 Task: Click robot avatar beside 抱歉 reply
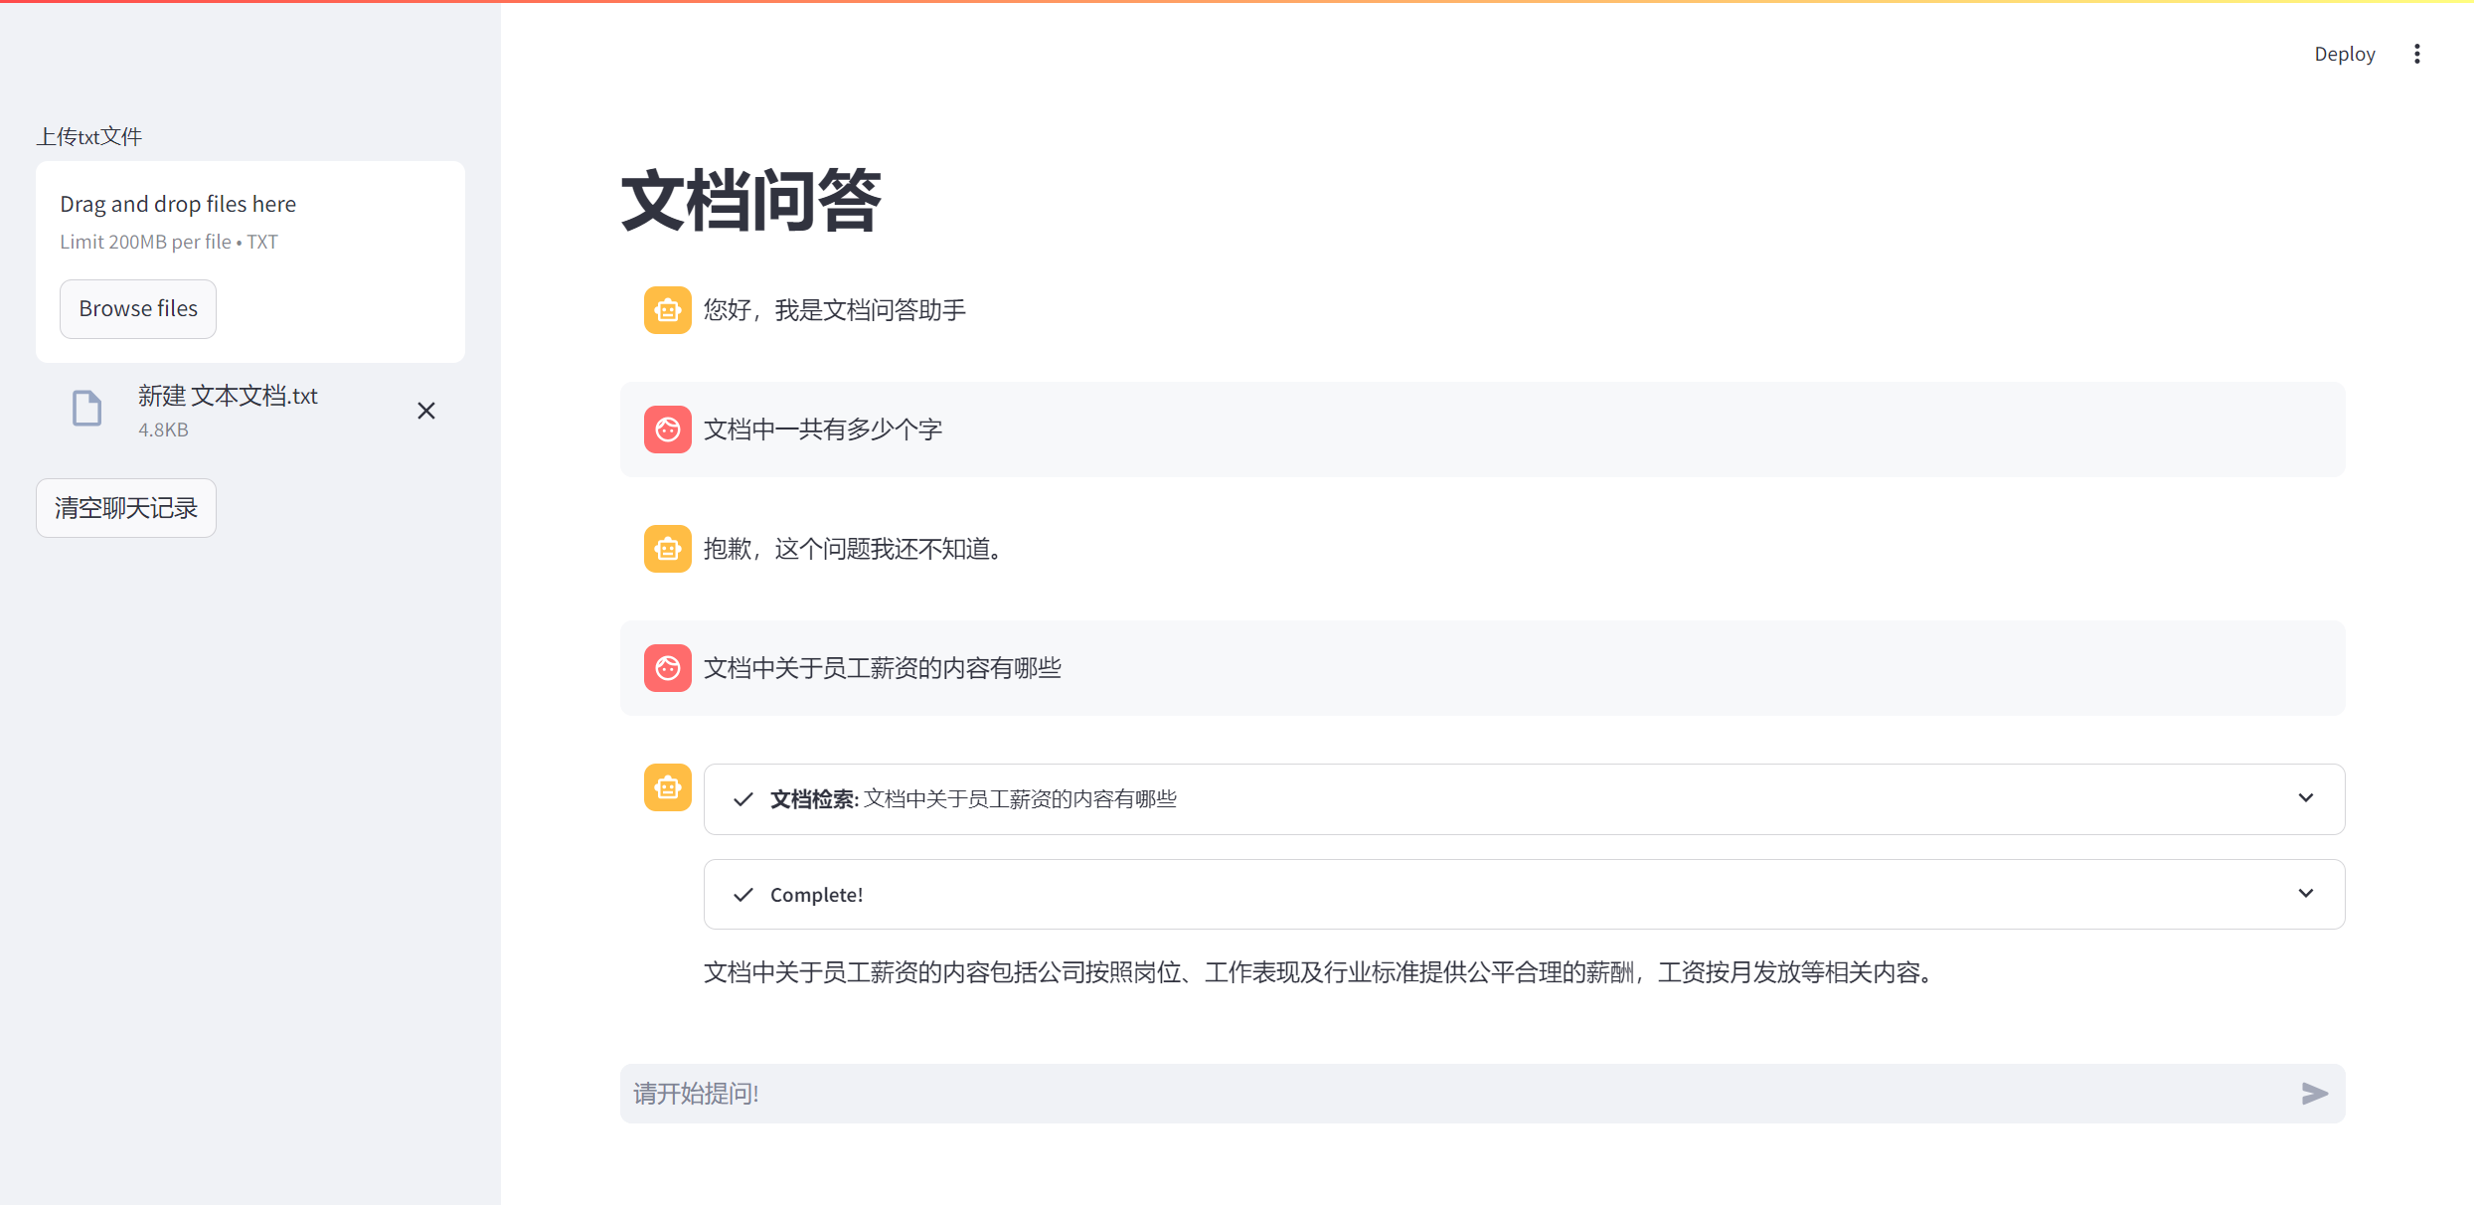(x=667, y=549)
